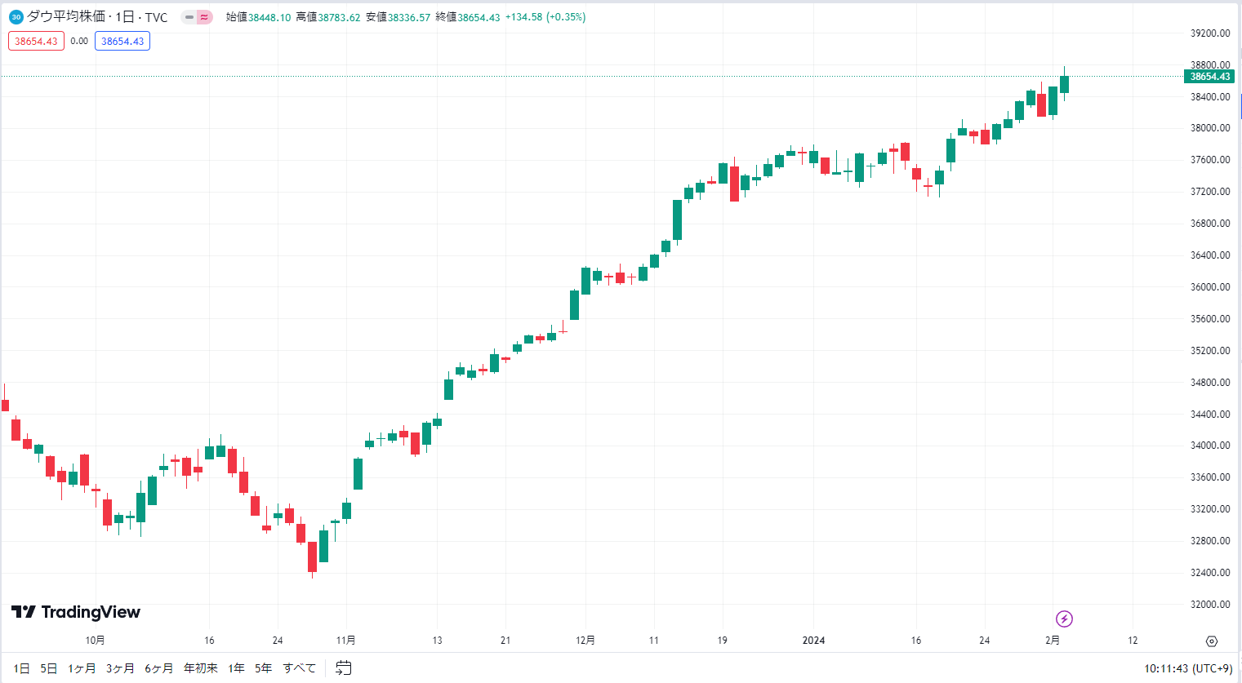Switch range to 3ヶ月
Viewport: 1242px width, 683px height.
(x=120, y=668)
